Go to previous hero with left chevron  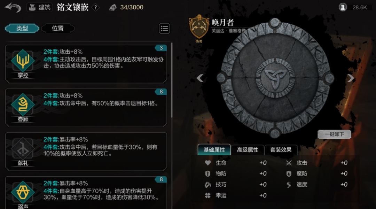coord(200,78)
